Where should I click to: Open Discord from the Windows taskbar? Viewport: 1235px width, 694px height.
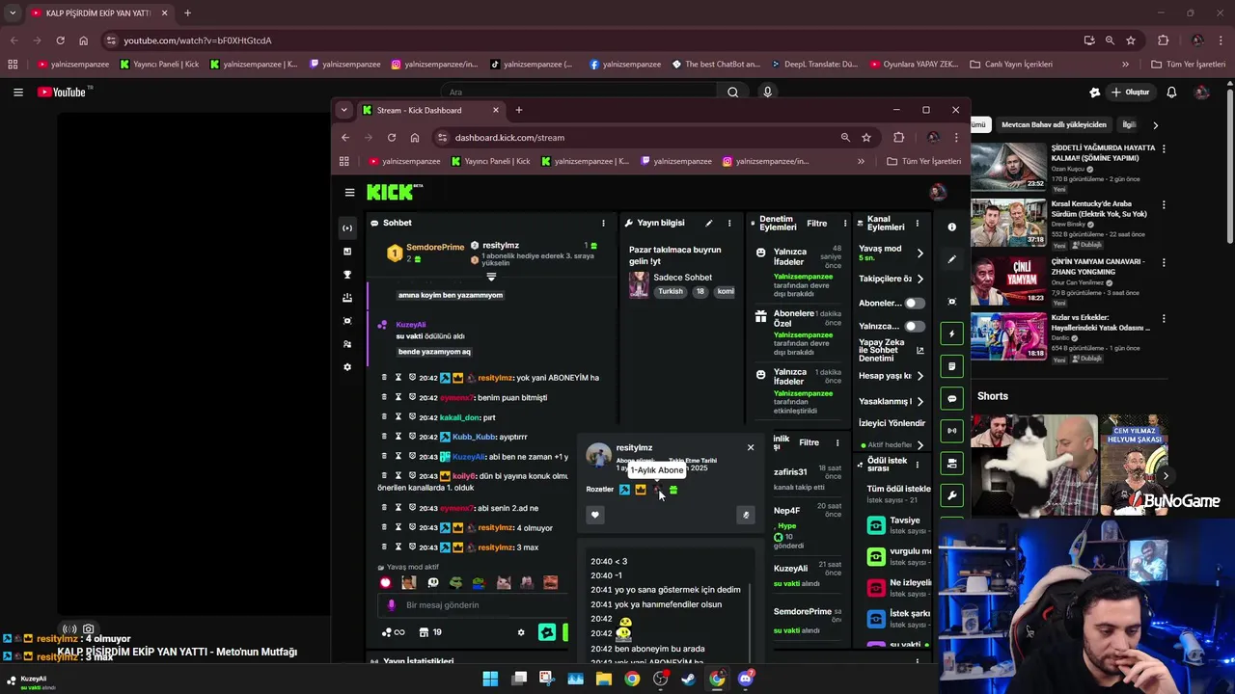click(x=746, y=679)
